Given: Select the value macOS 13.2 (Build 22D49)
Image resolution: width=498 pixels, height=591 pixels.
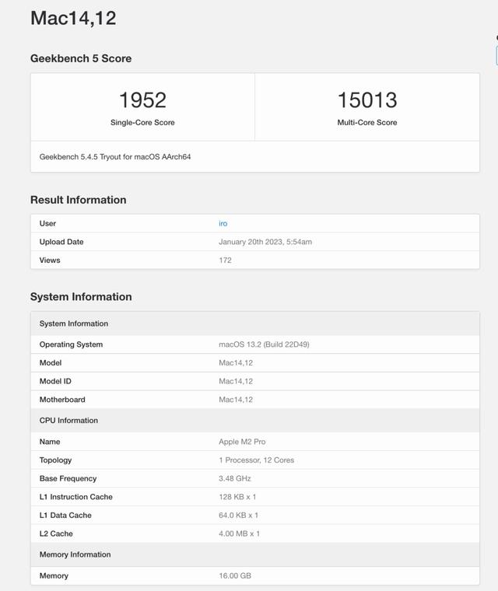Looking at the screenshot, I should click(264, 344).
